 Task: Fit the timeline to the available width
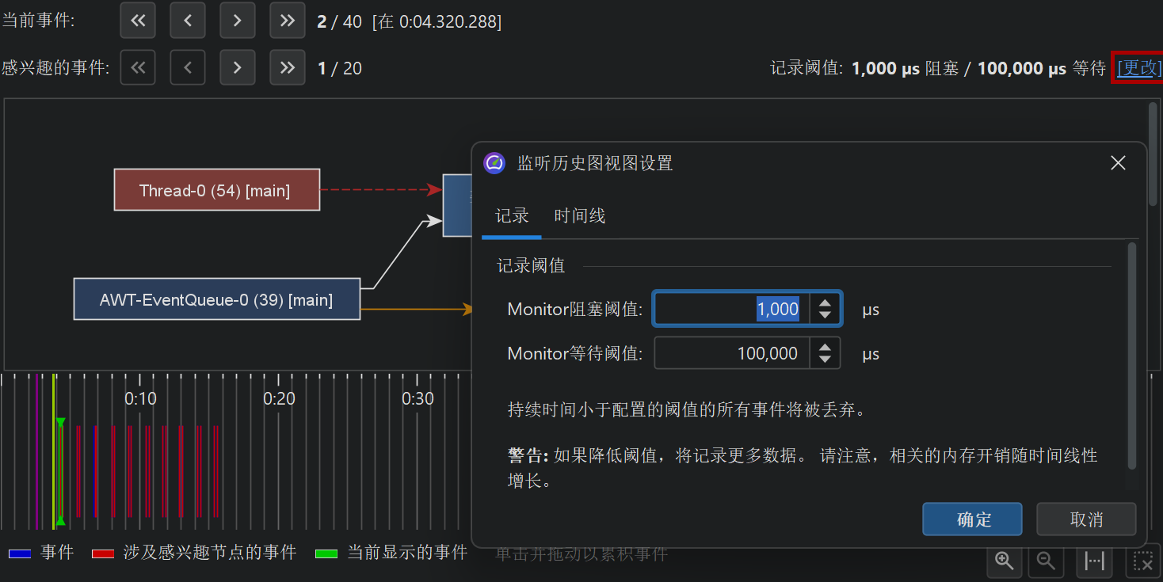(x=1095, y=561)
